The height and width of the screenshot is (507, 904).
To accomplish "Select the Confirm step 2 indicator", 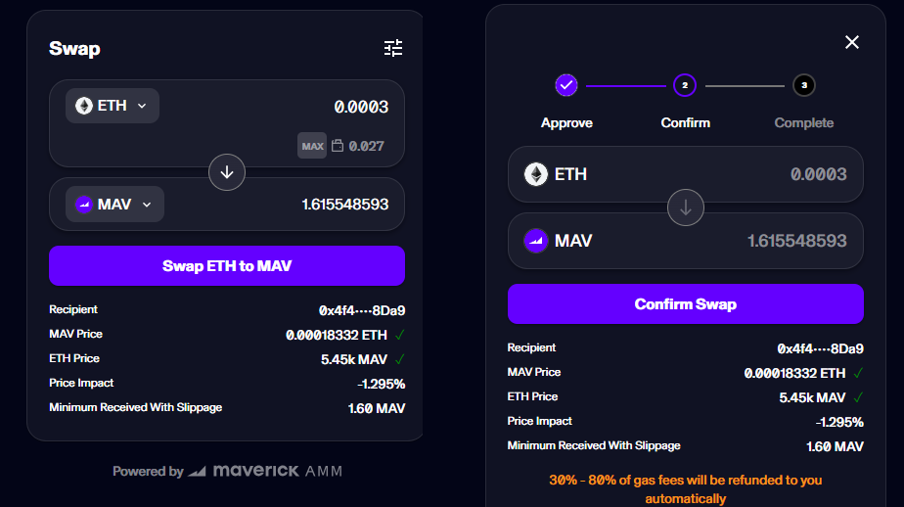I will click(x=685, y=85).
